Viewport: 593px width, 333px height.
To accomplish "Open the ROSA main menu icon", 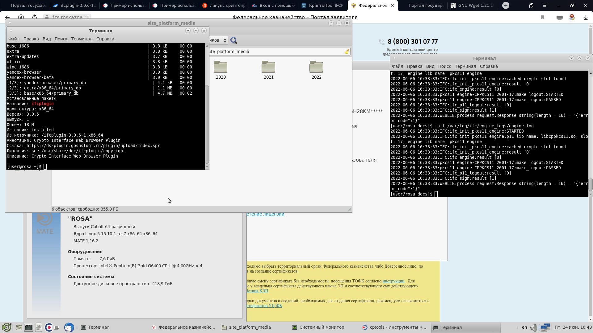I will click(6, 327).
